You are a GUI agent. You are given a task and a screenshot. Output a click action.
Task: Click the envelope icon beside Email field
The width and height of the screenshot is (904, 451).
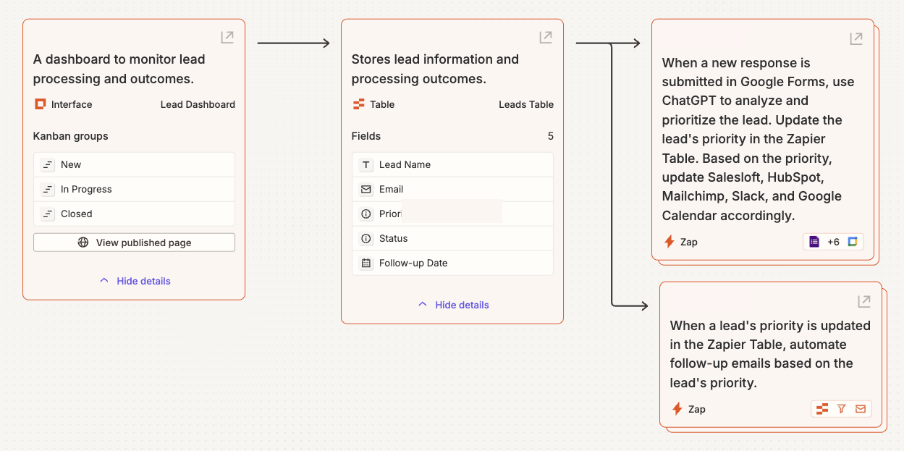click(x=366, y=189)
